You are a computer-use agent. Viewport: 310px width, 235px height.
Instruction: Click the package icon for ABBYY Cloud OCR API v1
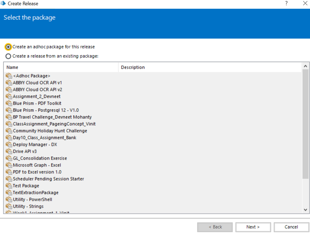[x=9, y=83]
